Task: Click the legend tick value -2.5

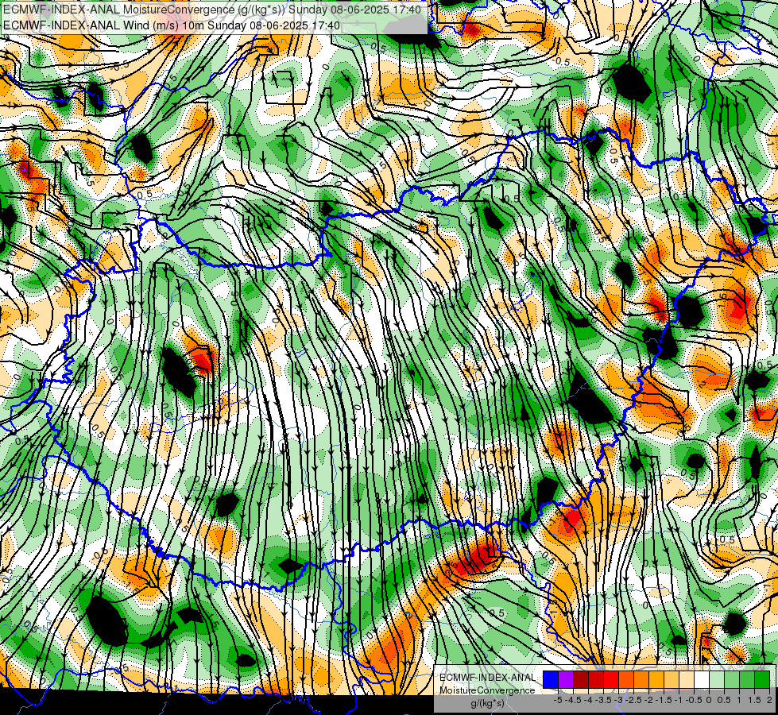Action: 633,700
